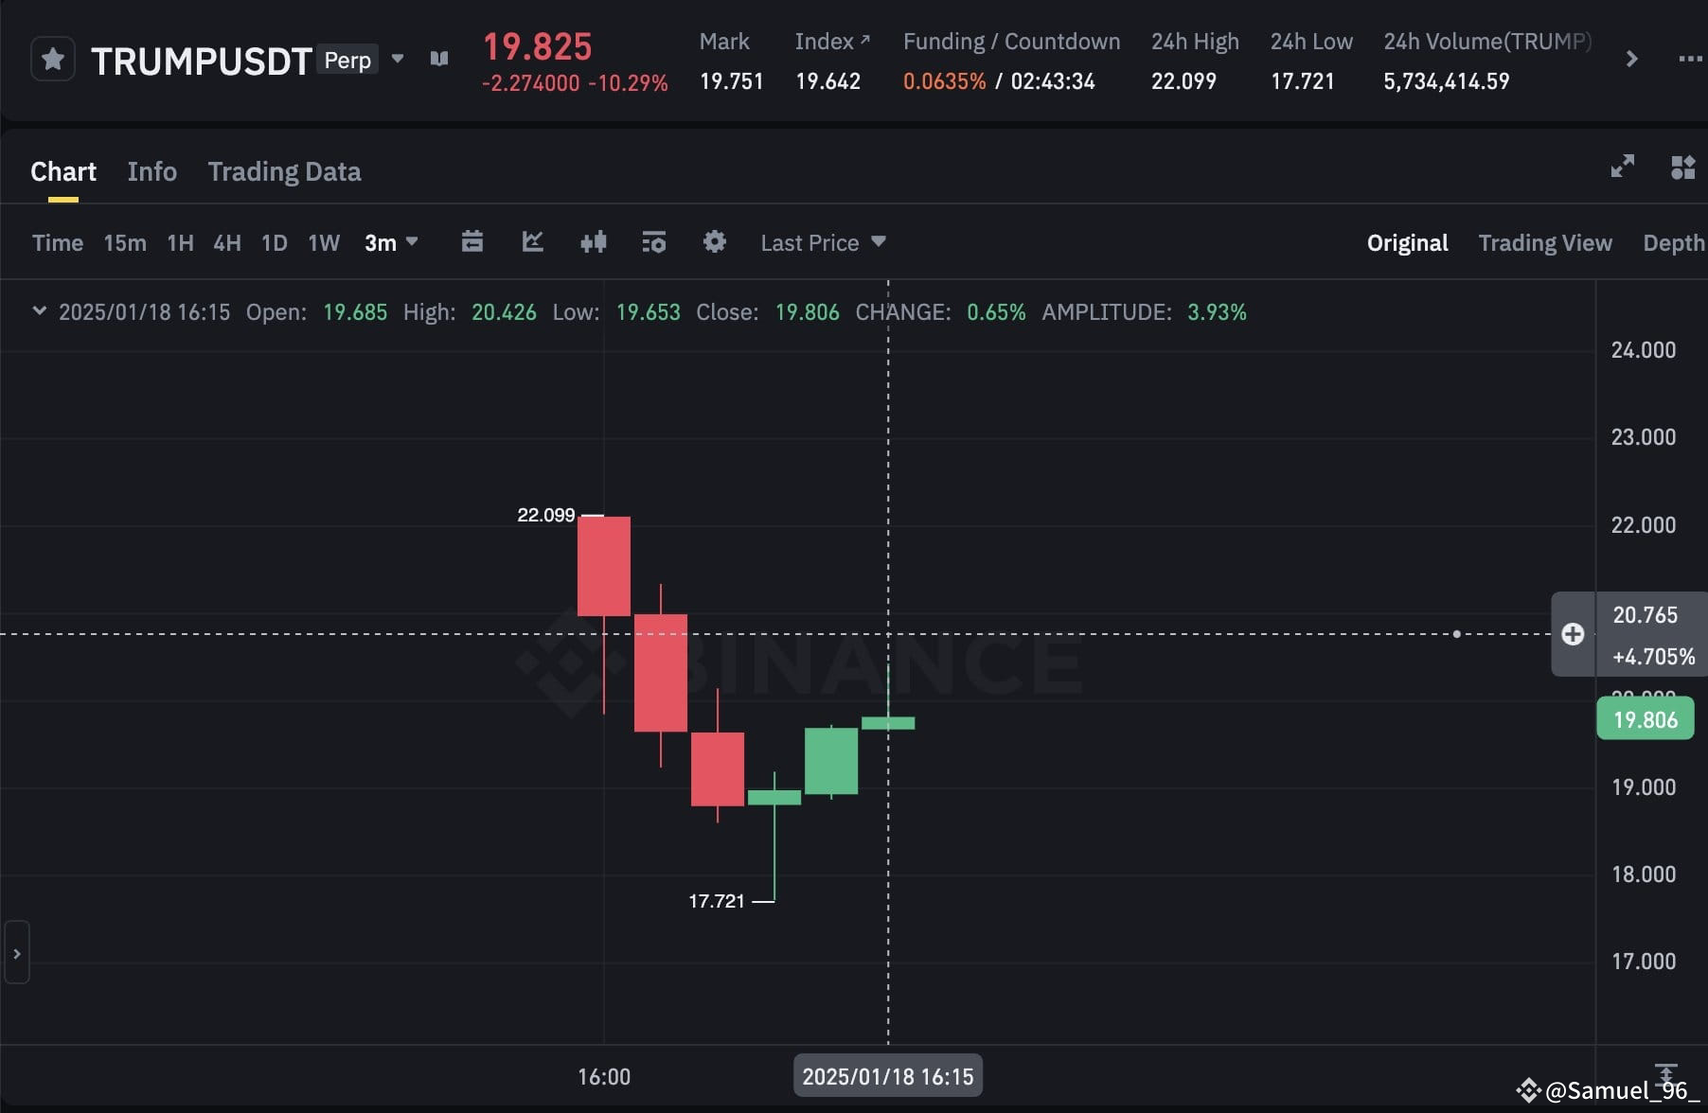Toggle TRUMPUSDT as a favorite star
1708x1113 pixels.
[x=52, y=58]
